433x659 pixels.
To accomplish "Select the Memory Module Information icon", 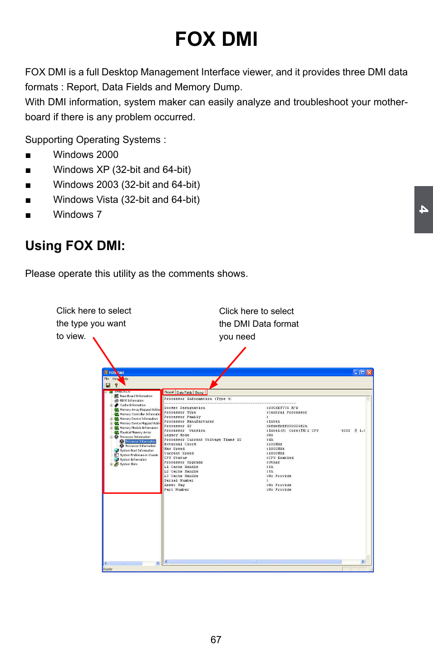I will [x=117, y=428].
